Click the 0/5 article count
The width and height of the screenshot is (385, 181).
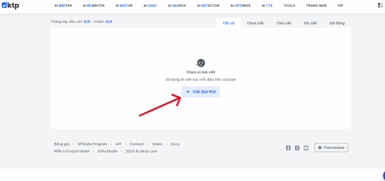(x=87, y=21)
